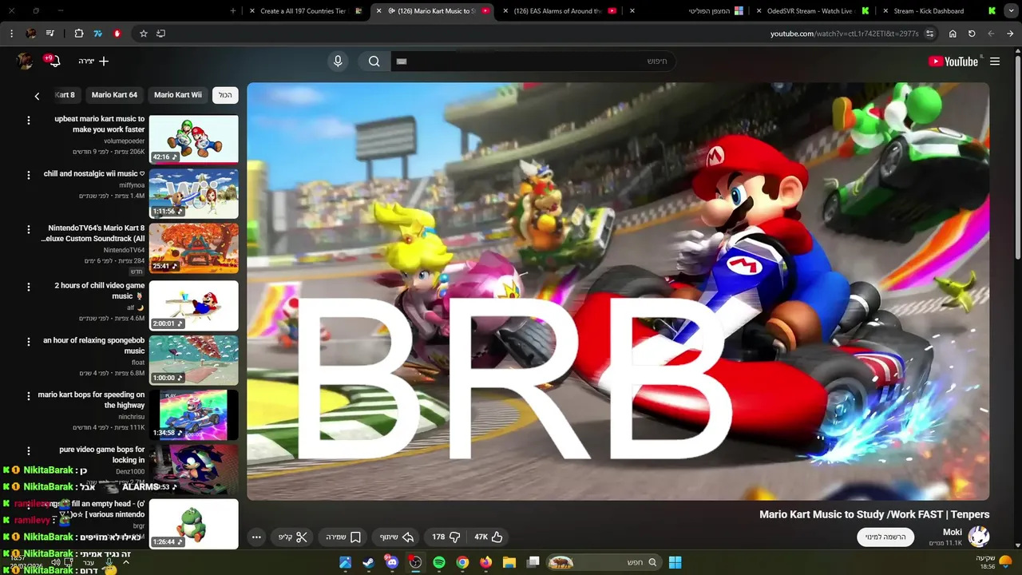This screenshot has width=1022, height=575.
Task: Open the on-screen keyboard icon in search box
Action: tap(402, 61)
